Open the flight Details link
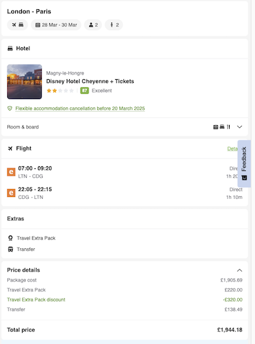The width and height of the screenshot is (255, 344). pos(232,148)
